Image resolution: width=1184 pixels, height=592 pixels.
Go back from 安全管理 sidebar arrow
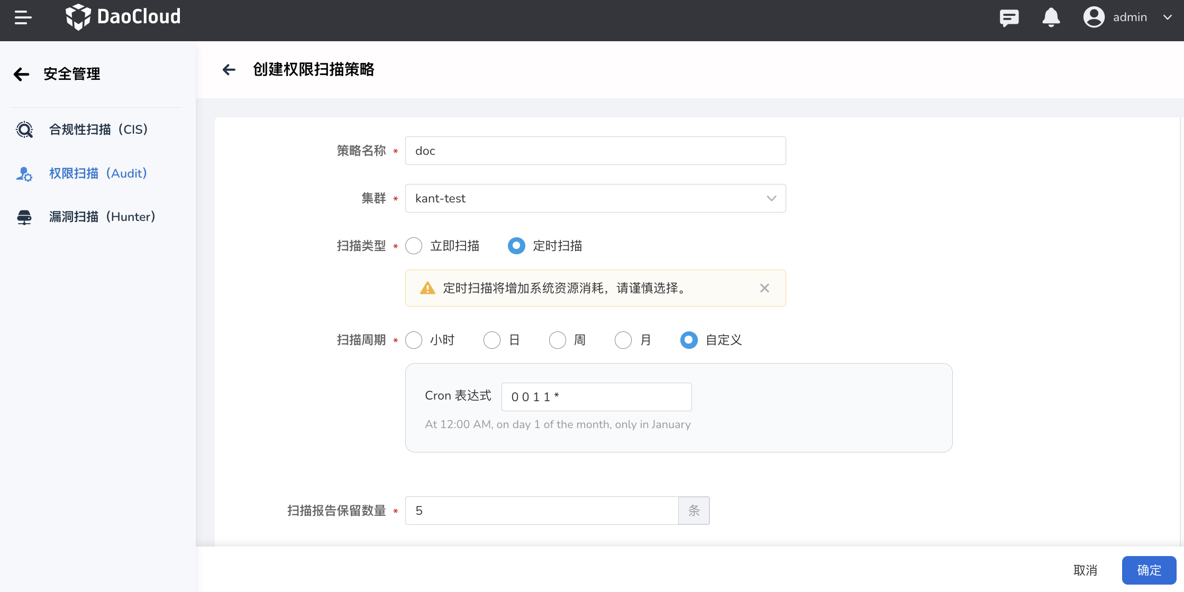[21, 74]
